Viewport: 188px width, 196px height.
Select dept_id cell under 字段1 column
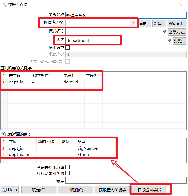73,82
